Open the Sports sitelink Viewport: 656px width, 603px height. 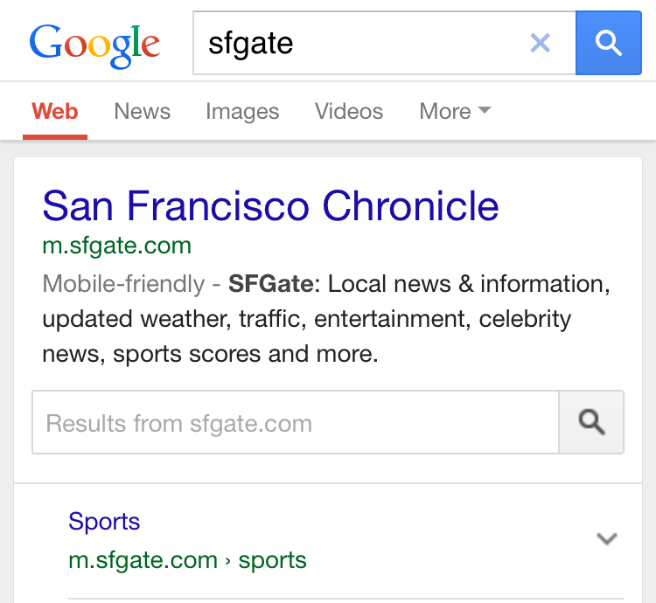pyautogui.click(x=104, y=522)
